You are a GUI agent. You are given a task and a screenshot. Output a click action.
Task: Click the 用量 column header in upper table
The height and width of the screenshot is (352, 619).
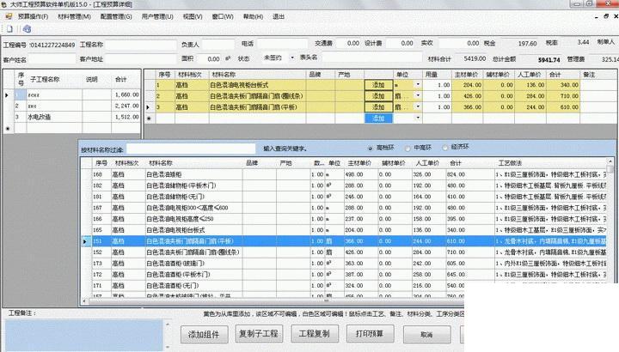click(437, 75)
